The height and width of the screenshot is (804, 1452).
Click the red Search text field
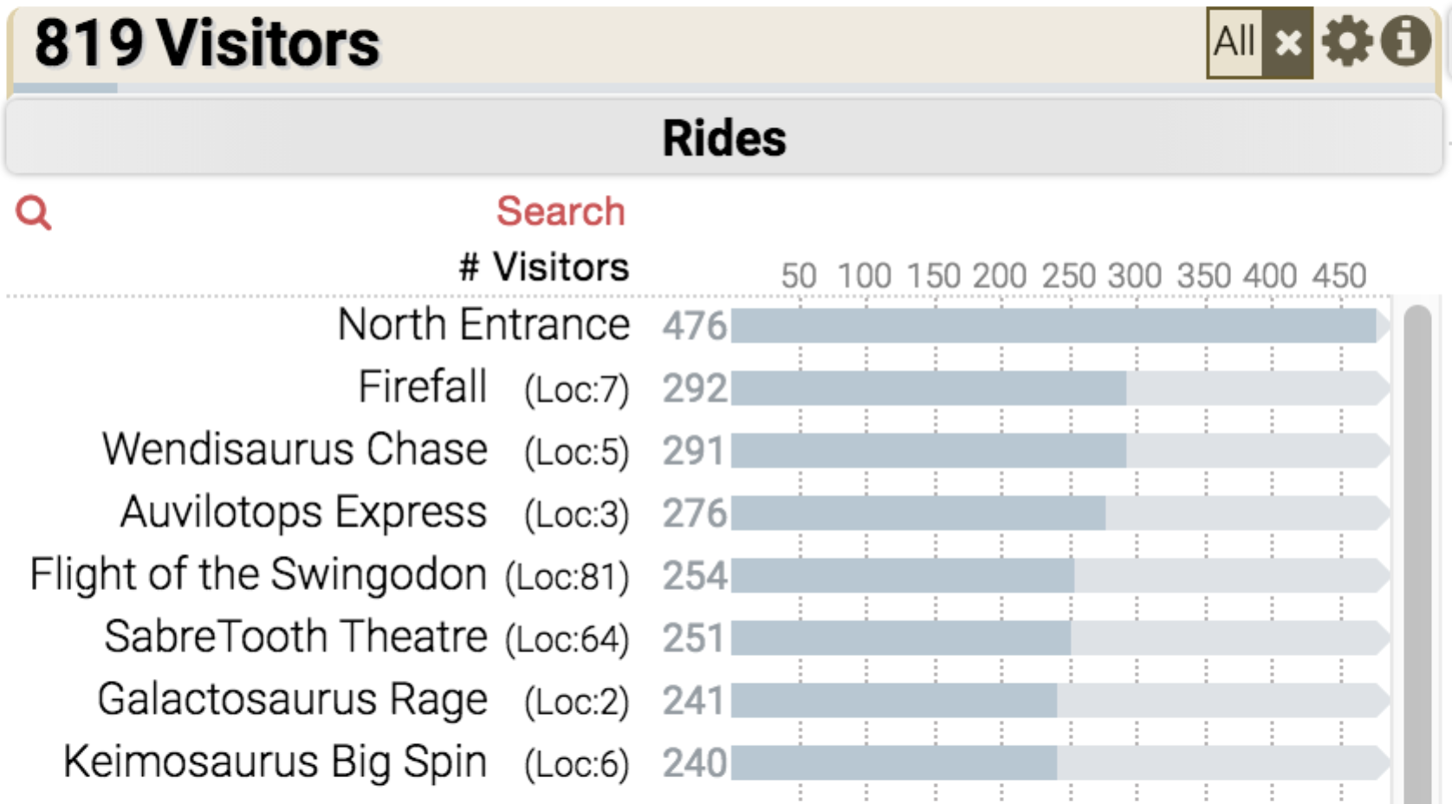coord(560,211)
